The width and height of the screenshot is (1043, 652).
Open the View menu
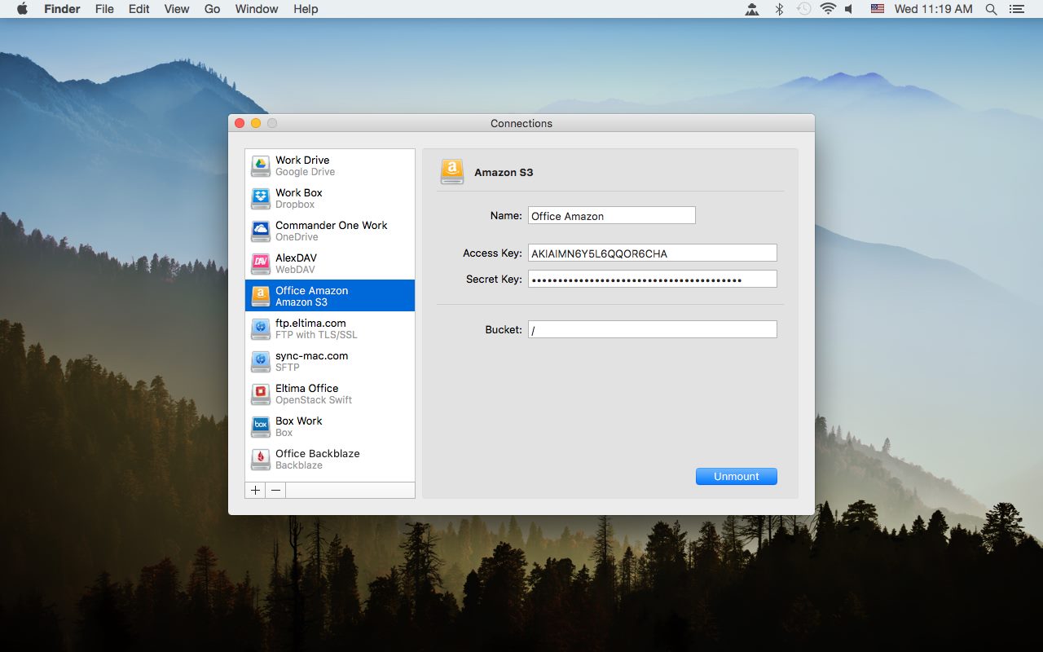click(177, 9)
